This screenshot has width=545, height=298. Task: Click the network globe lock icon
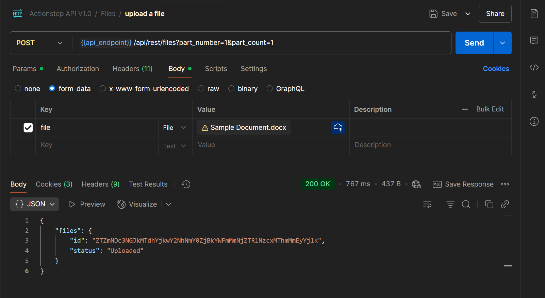click(416, 184)
